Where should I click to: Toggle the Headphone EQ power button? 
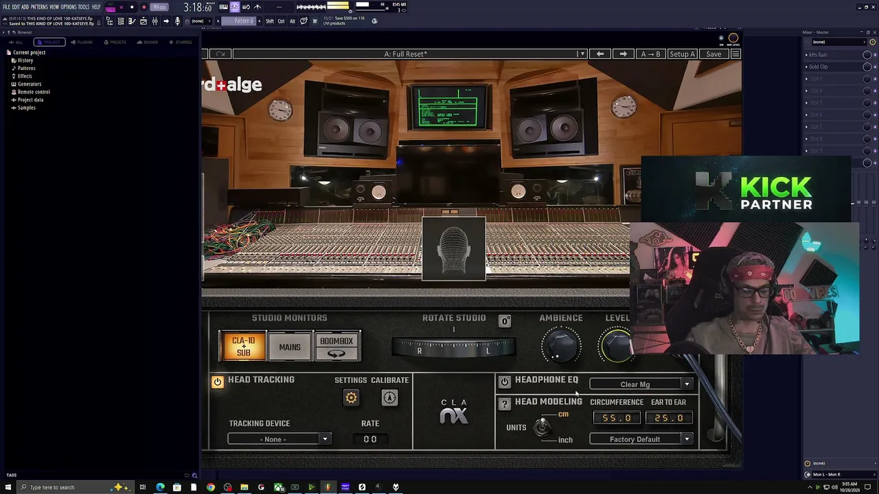(505, 381)
